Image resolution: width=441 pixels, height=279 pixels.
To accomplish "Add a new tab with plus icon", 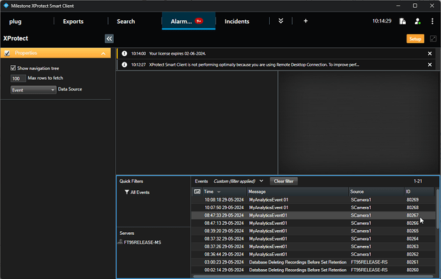I will click(x=306, y=21).
